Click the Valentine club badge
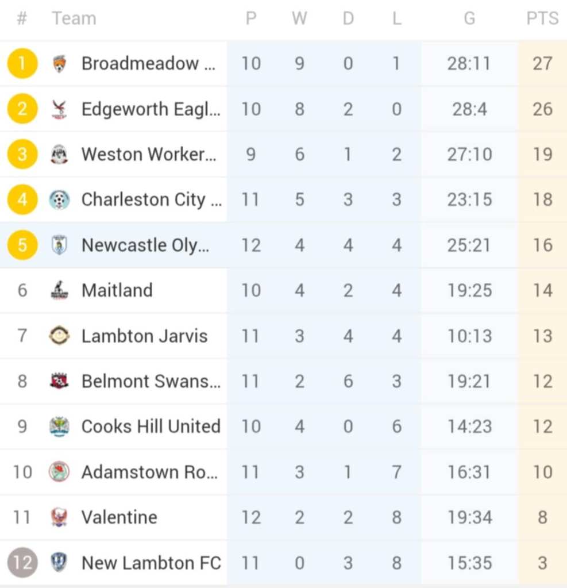This screenshot has height=588, width=567. coord(59,517)
